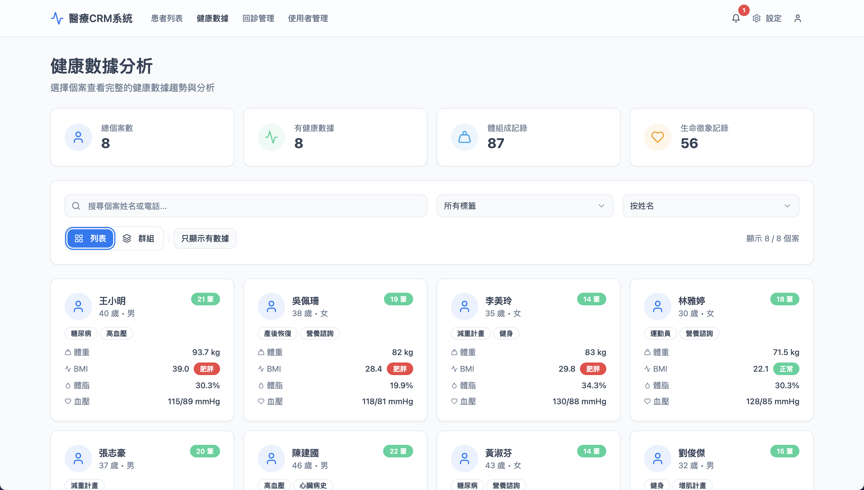The height and width of the screenshot is (490, 864).
Task: Click the 體重 icon in 林雅婷's card
Action: (647, 352)
